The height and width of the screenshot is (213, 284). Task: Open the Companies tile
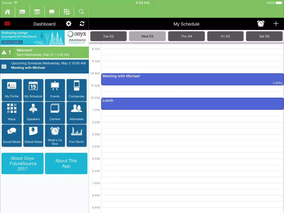tap(76, 90)
